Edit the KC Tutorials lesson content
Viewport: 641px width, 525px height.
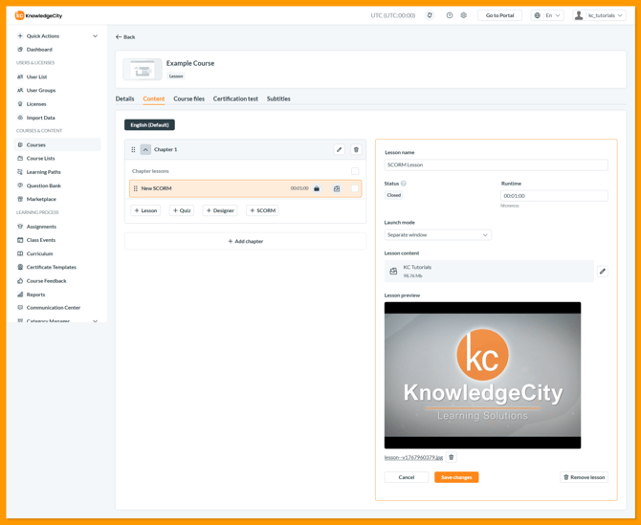603,272
